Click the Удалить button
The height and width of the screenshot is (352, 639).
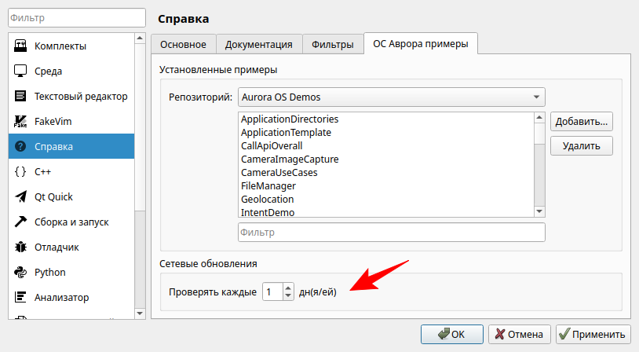[581, 145]
